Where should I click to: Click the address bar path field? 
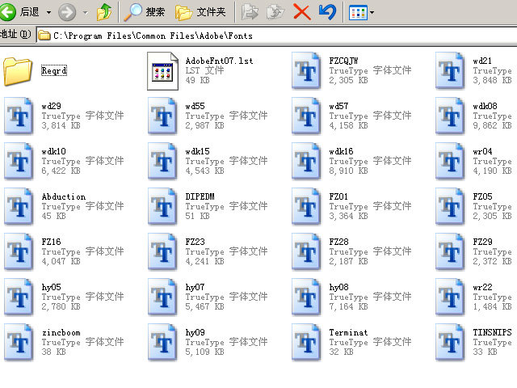pyautogui.click(x=276, y=36)
